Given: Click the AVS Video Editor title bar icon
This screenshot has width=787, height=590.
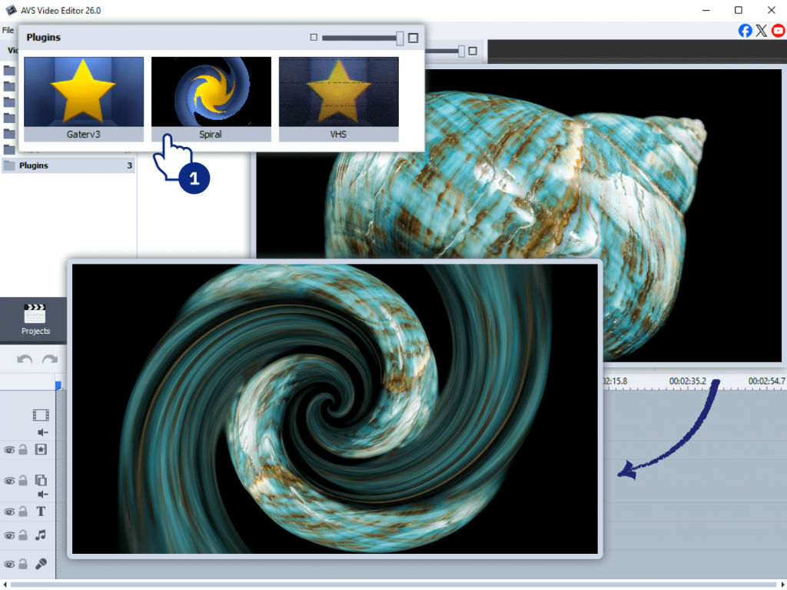Looking at the screenshot, I should coord(11,10).
